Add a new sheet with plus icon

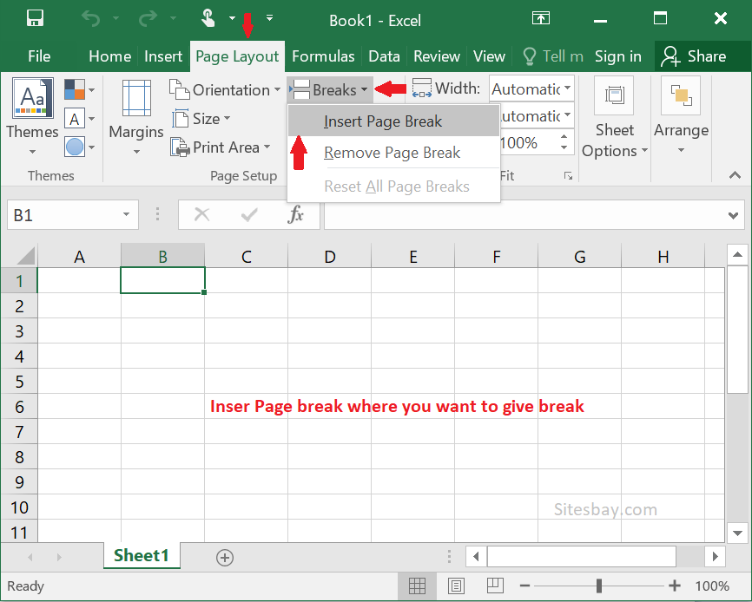pos(225,558)
